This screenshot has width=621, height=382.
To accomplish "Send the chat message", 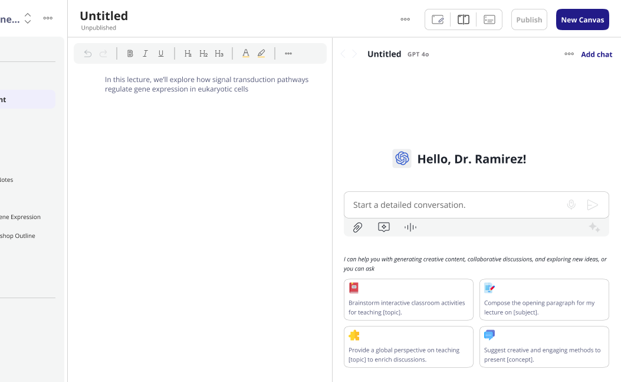I will [x=593, y=205].
